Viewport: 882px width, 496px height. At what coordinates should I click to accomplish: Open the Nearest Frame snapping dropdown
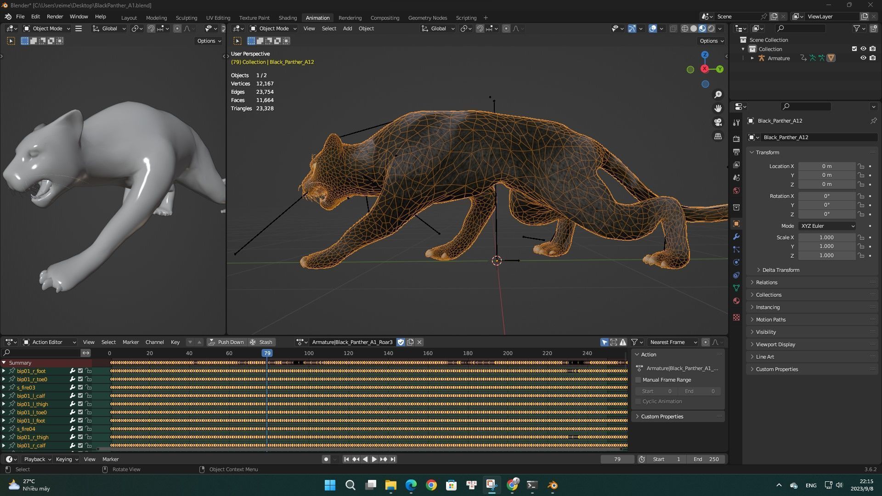coord(673,342)
